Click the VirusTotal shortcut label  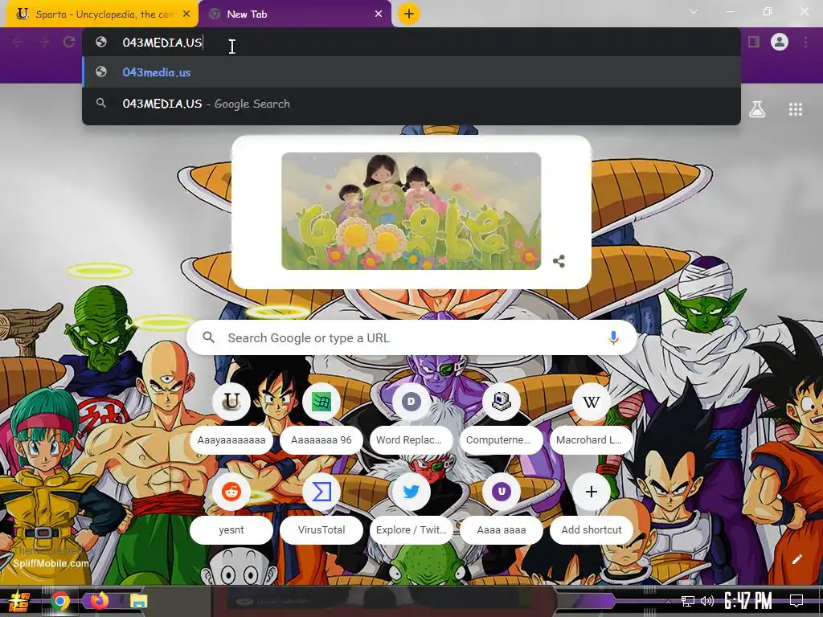point(321,529)
